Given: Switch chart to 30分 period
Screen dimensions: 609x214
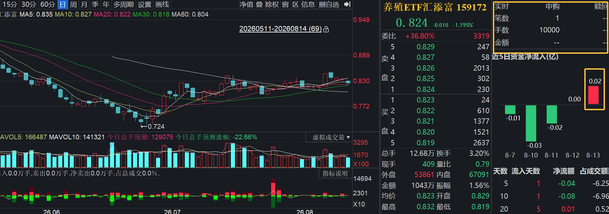Looking at the screenshot, I should [x=28, y=4].
